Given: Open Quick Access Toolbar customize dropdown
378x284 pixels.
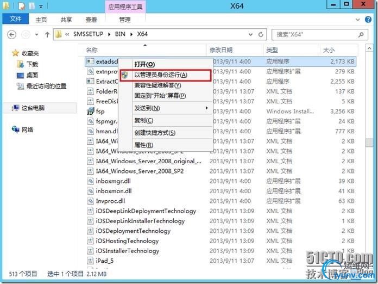Looking at the screenshot, I should tap(41, 7).
